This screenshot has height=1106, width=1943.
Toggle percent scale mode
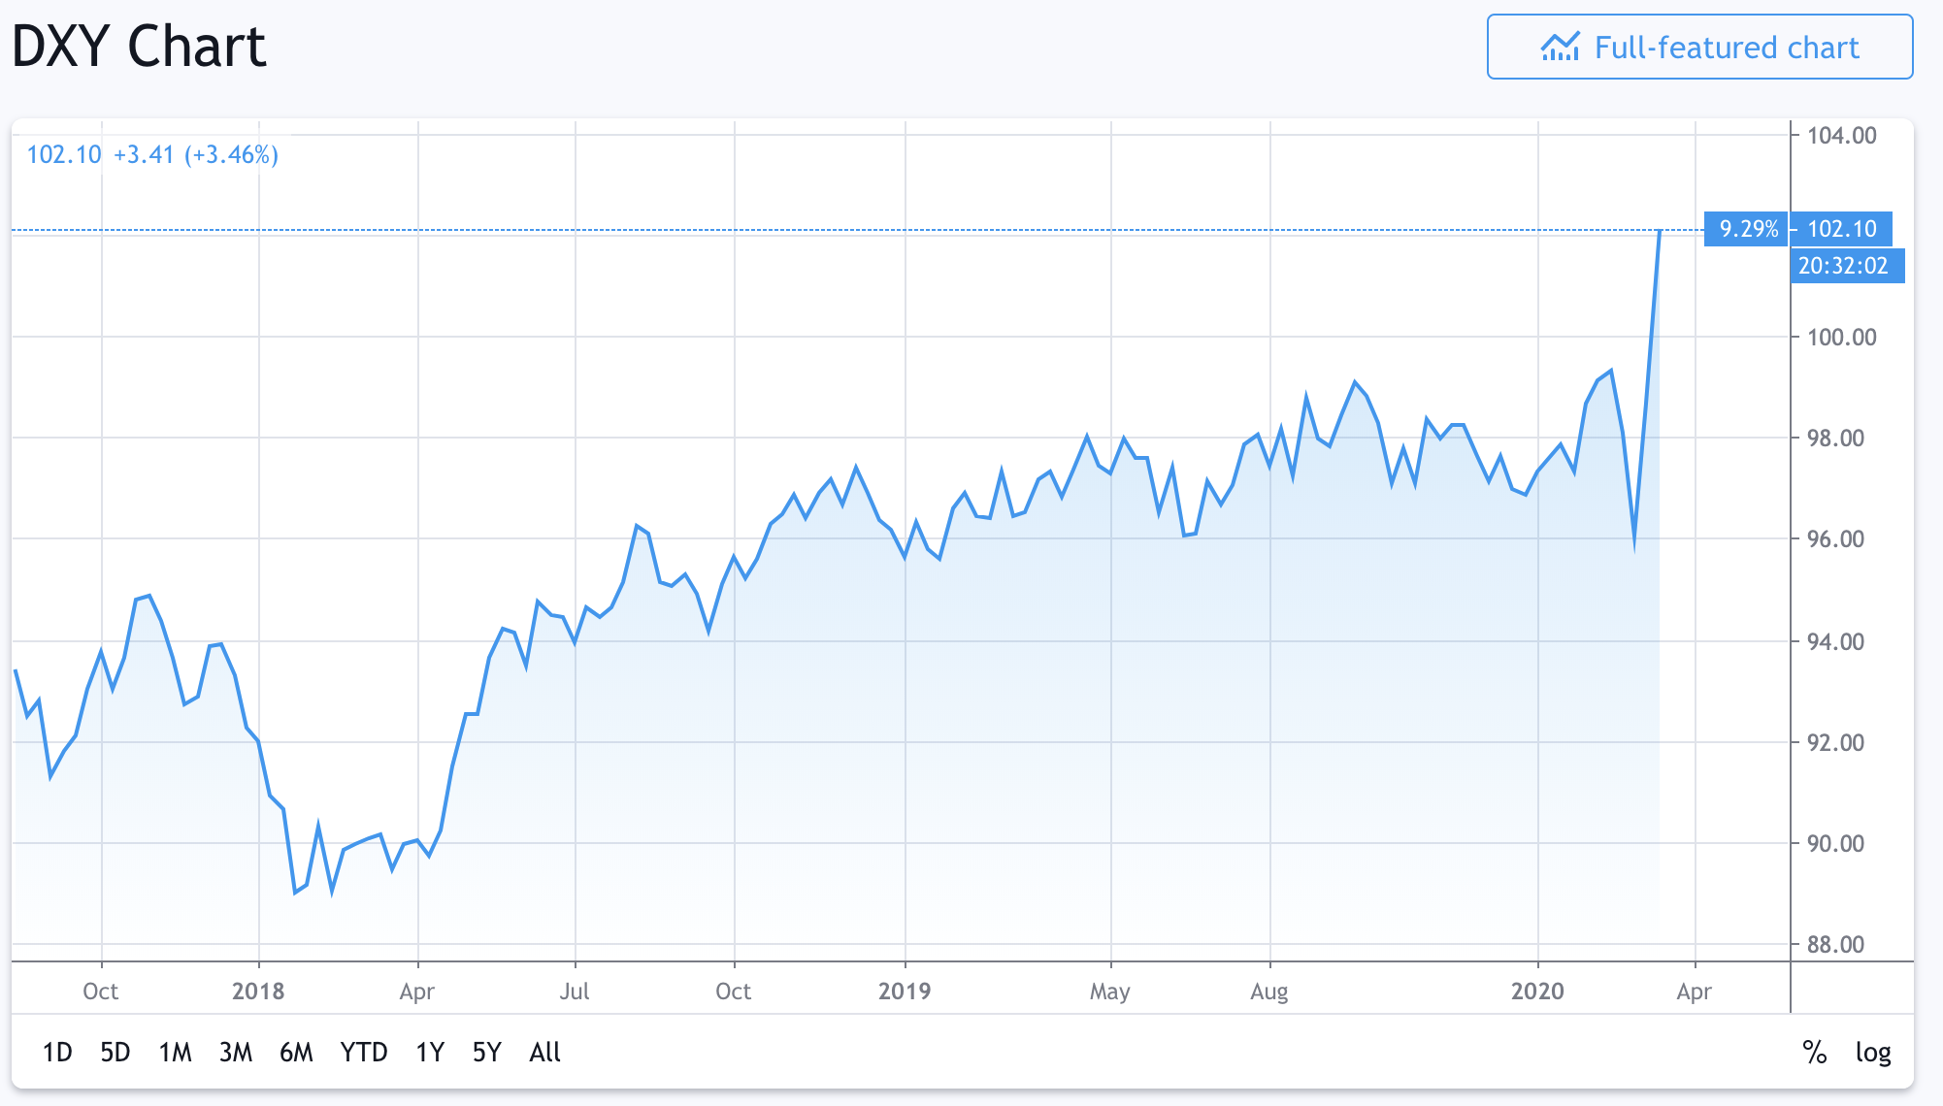click(x=1814, y=1052)
